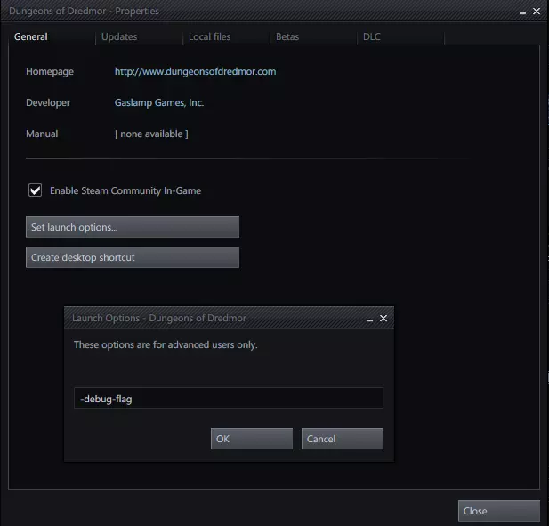Open the Updates tab
Viewport: 549px width, 526px height.
click(139, 36)
